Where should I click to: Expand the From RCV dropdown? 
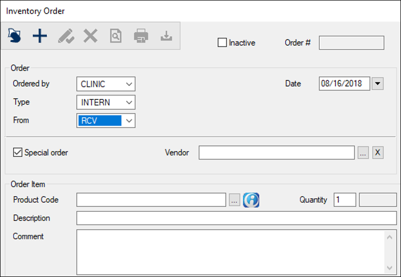129,120
